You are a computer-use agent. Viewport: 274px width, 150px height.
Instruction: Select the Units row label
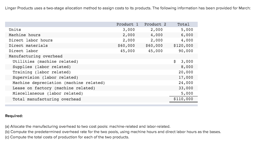14,30
